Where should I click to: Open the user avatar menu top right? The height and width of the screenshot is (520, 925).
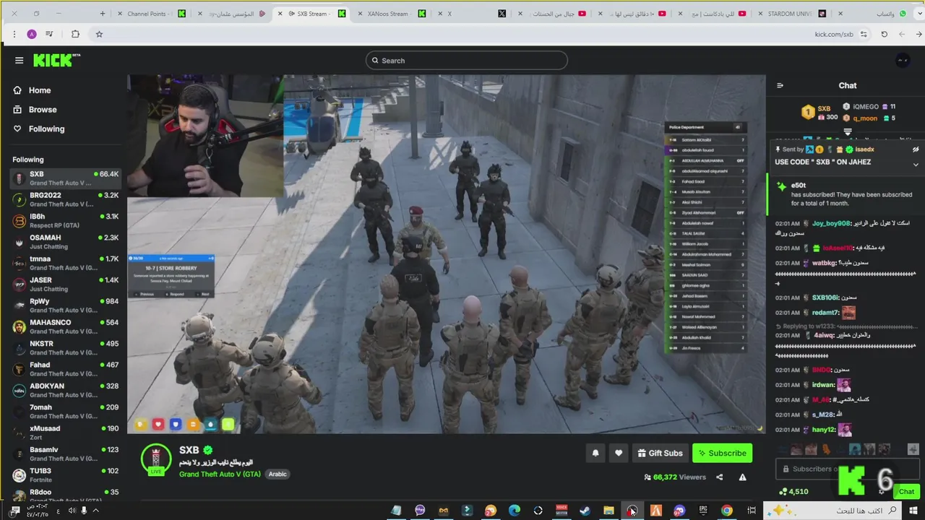click(902, 61)
